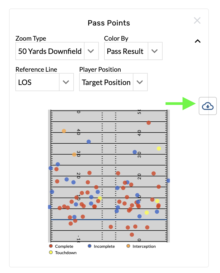The height and width of the screenshot is (273, 220).
Task: Click the Pass Points title
Action: [x=109, y=23]
